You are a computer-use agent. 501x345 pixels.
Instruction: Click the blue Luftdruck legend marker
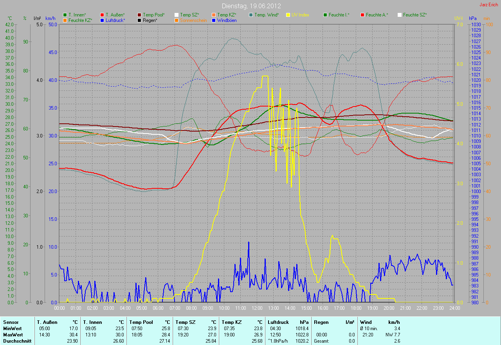click(102, 20)
